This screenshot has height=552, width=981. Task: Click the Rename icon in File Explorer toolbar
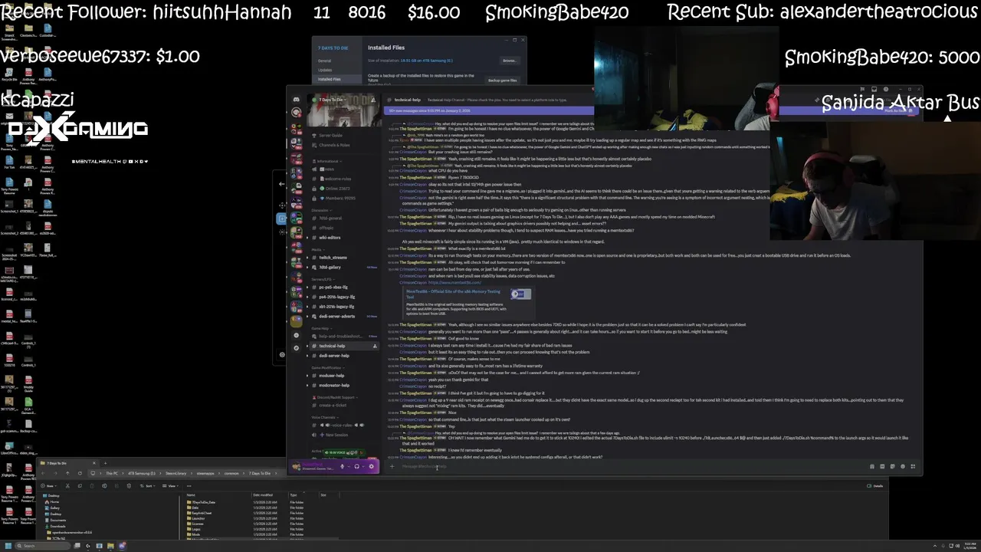[104, 486]
